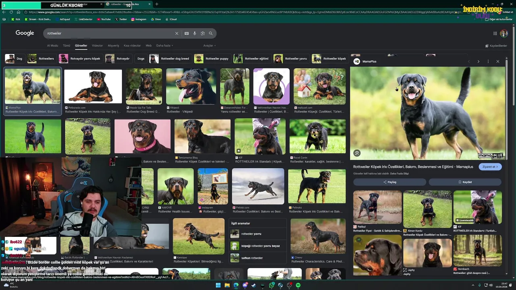516x290 pixels.
Task: Open File Explorer from taskbar
Action: coord(227,285)
